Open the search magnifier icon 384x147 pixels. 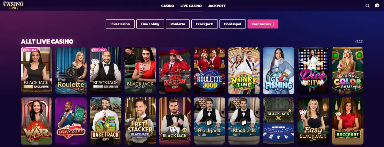coord(368,6)
